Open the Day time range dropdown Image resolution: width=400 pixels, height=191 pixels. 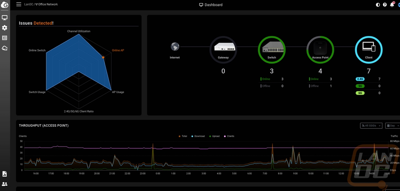[x=392, y=125]
